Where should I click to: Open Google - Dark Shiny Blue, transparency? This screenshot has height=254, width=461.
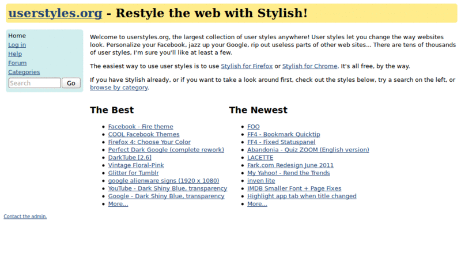[x=166, y=196]
